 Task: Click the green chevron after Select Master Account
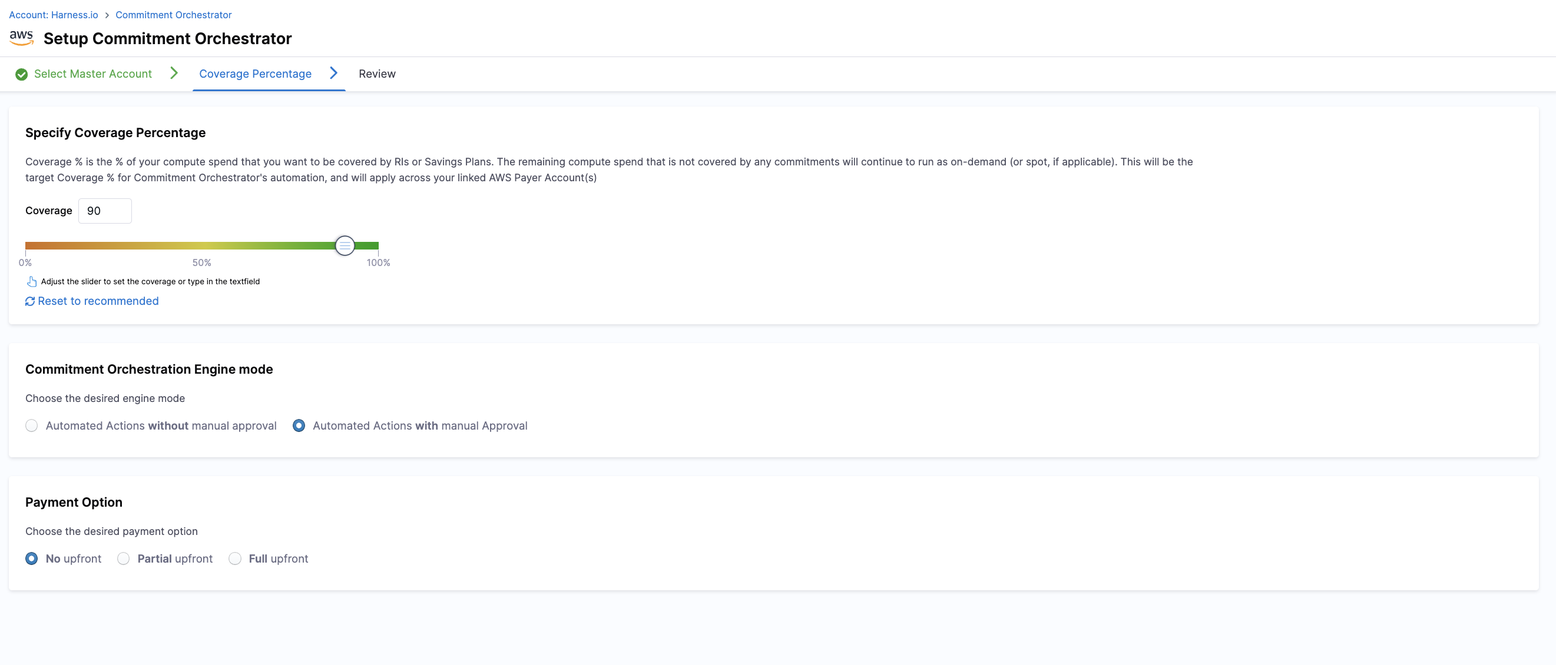174,73
